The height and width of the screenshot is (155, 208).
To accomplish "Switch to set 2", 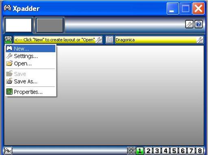I will point(148,151).
